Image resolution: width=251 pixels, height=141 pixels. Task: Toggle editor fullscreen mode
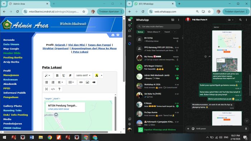46,89
